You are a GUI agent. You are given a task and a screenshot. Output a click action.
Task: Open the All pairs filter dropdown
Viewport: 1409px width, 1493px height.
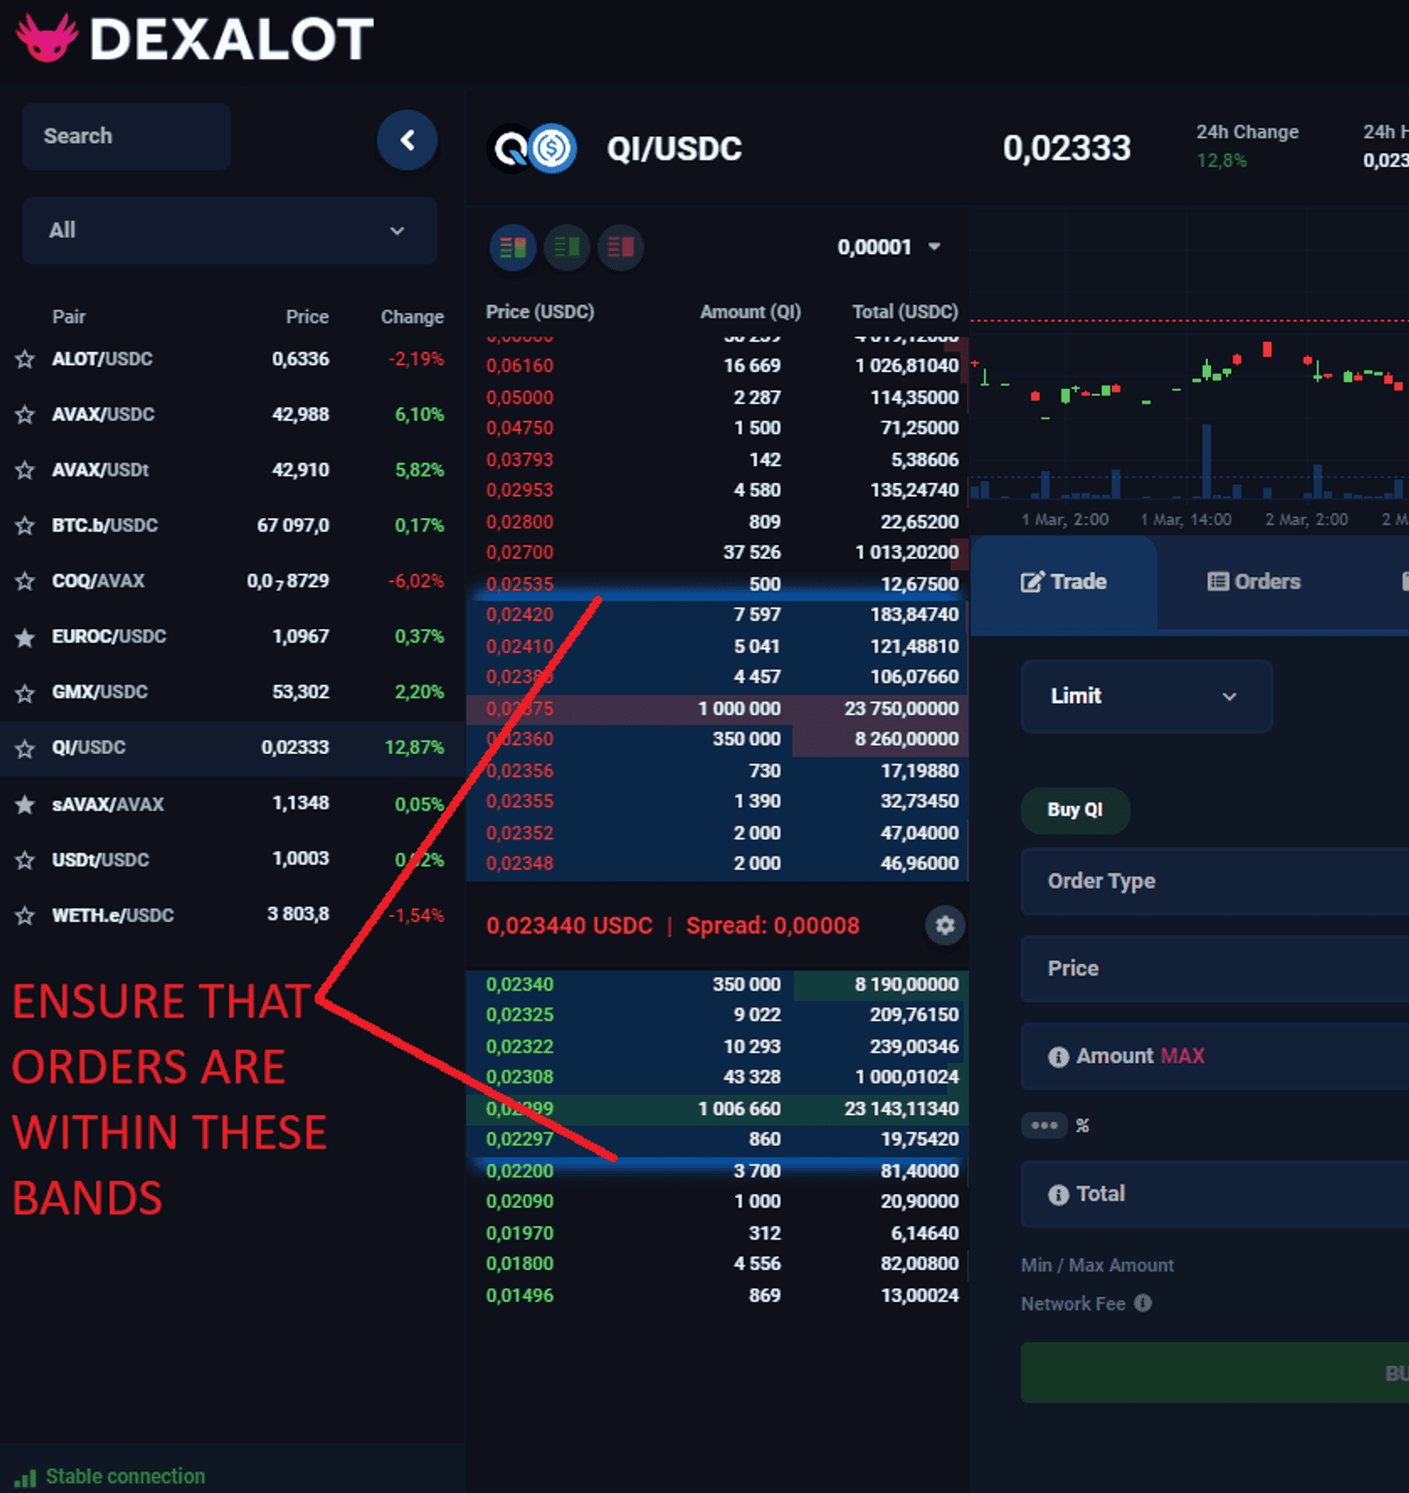pyautogui.click(x=230, y=231)
